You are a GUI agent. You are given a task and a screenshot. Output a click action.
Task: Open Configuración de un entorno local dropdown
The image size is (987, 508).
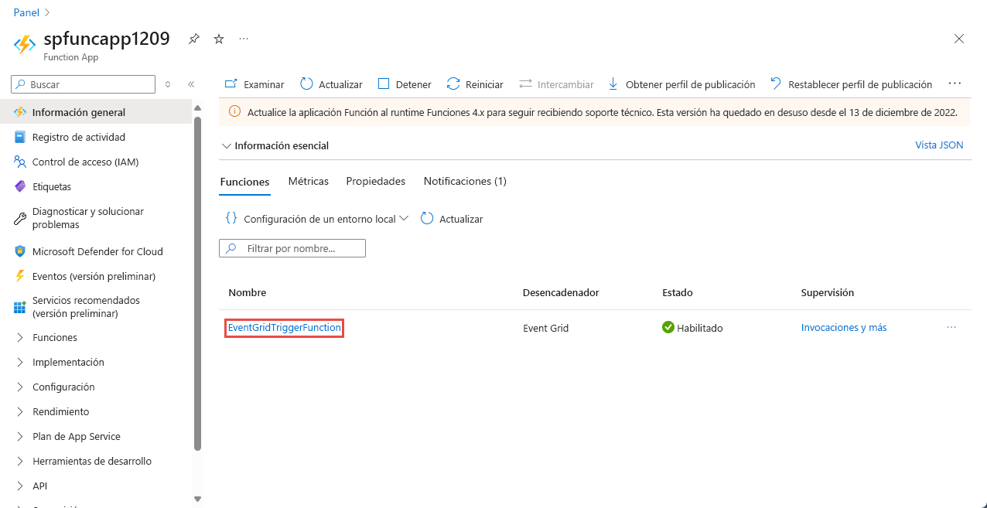(316, 219)
